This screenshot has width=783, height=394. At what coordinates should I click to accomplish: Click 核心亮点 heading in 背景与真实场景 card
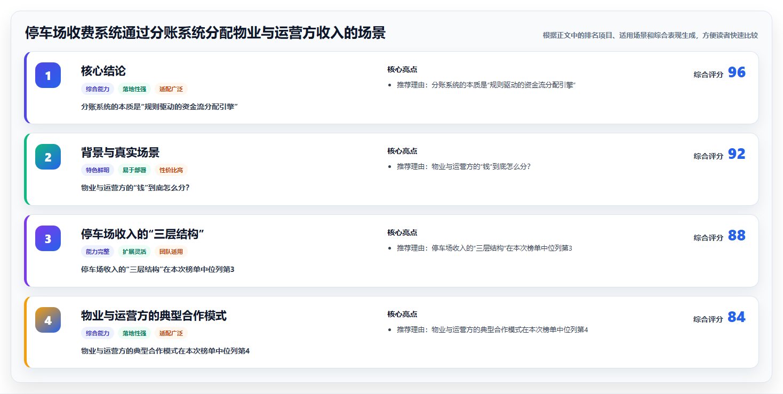tap(402, 151)
